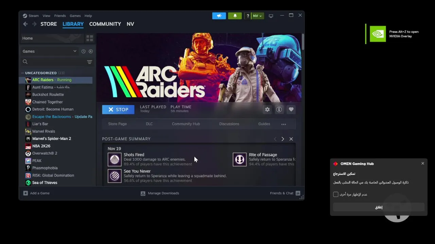Tick the don't show again checkbox
The width and height of the screenshot is (435, 244).
point(336,194)
